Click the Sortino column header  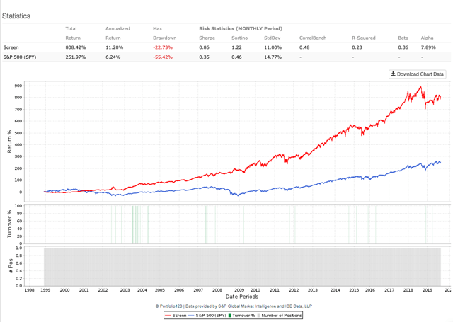pos(239,38)
